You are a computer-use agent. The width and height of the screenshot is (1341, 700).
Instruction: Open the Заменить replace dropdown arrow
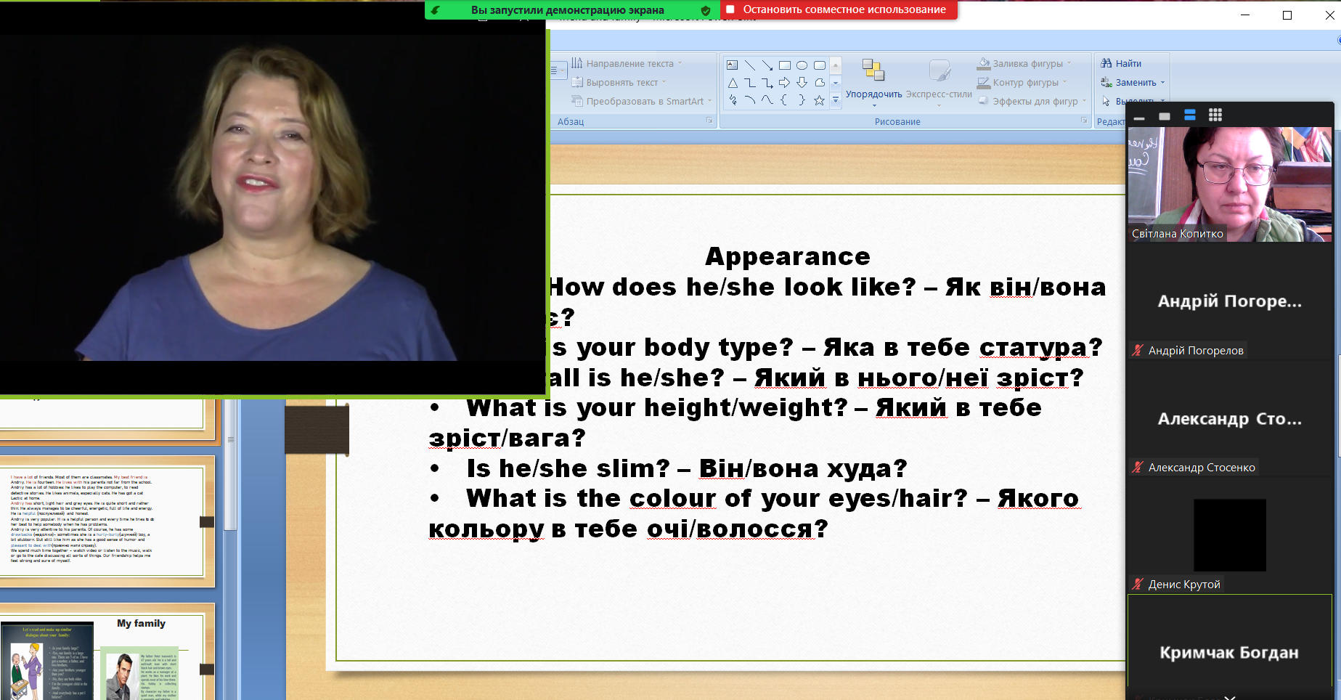(x=1162, y=82)
